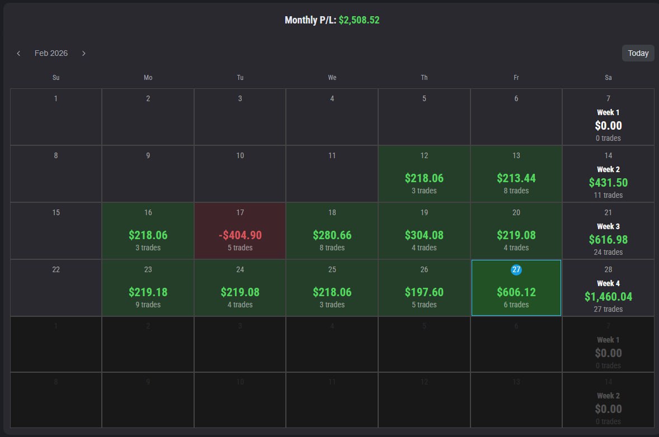Select Feb 16 with $218.06 profit
This screenshot has height=437, width=659.
[148, 230]
